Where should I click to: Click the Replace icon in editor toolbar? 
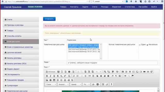click(109, 72)
